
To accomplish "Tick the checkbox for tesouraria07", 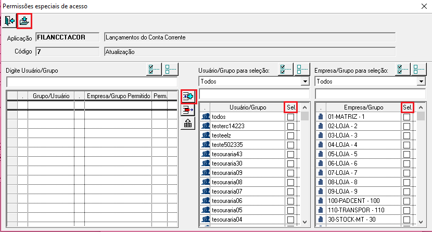I will (290, 192).
